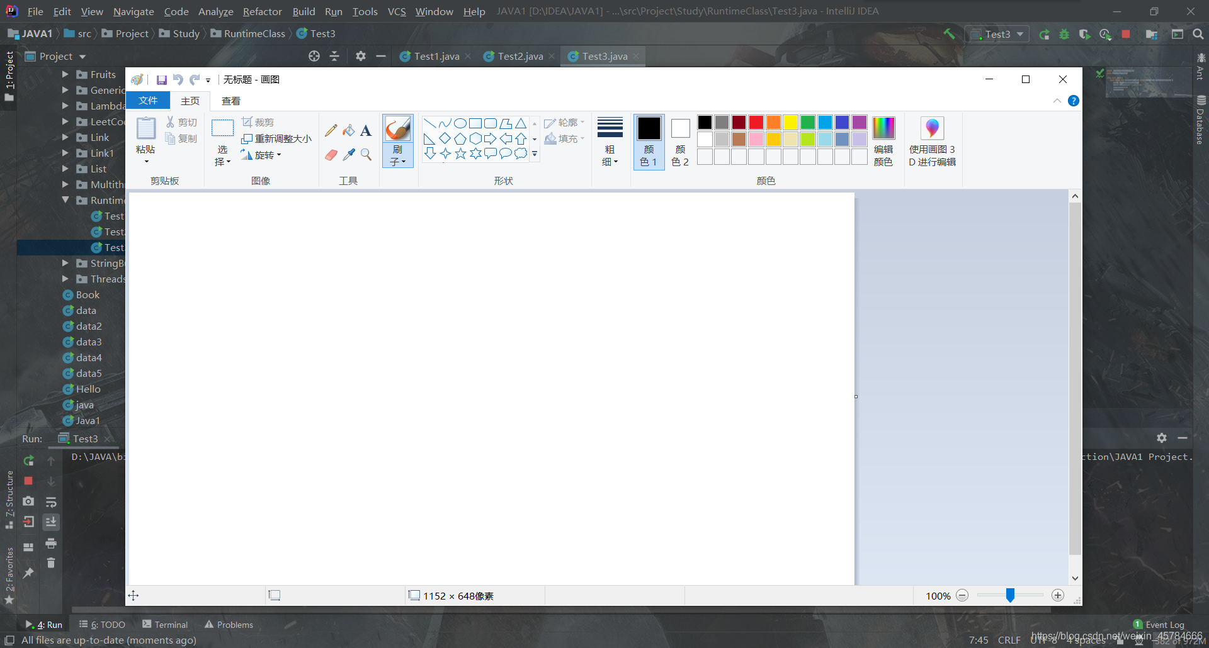
Task: Toggle scroll to end in Run panel
Action: pyautogui.click(x=51, y=522)
